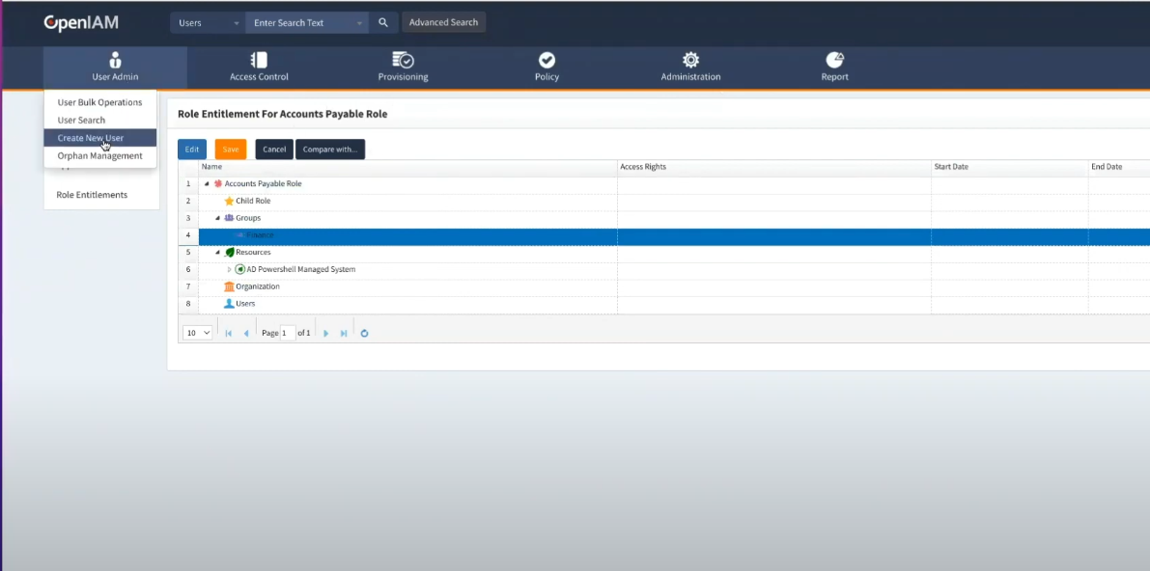Open the Report pie chart icon
The height and width of the screenshot is (571, 1150).
tap(834, 60)
